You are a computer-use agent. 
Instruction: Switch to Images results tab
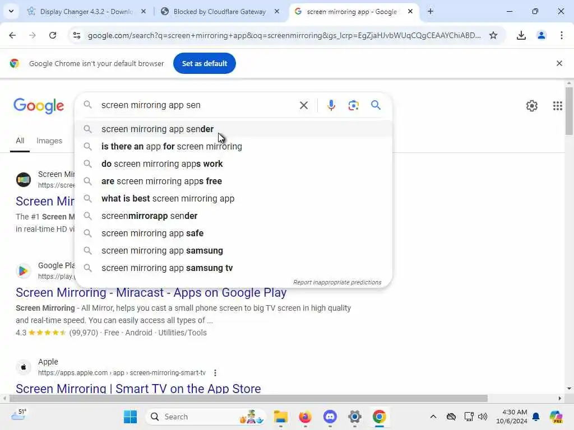(x=49, y=141)
